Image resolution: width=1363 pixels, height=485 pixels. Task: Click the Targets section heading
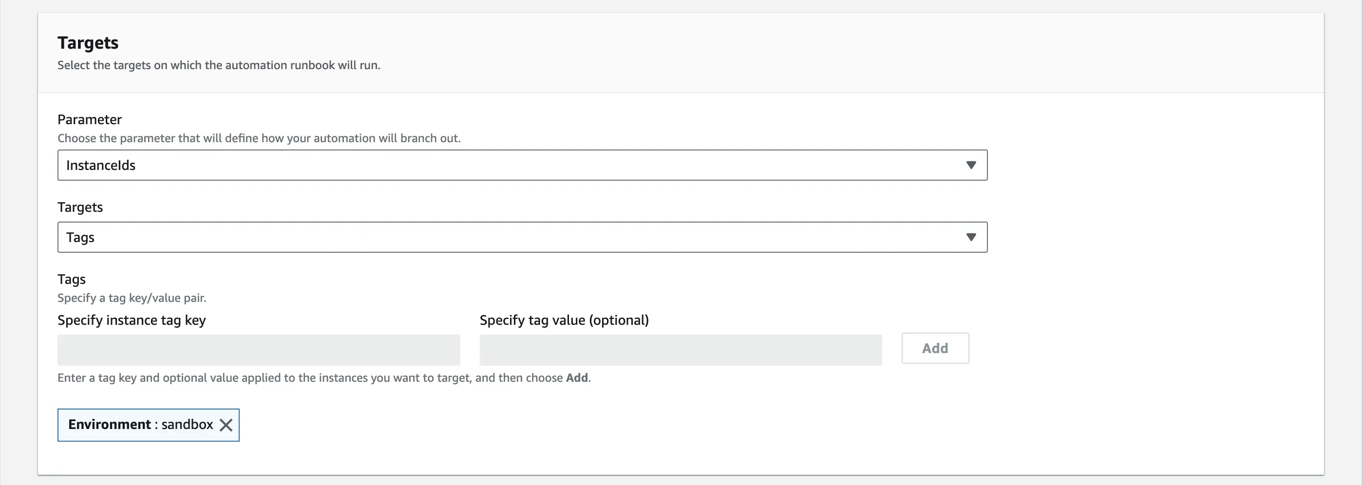click(x=88, y=42)
